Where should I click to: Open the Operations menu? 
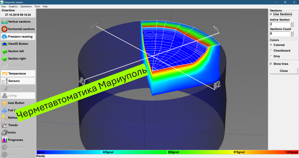(26, 6)
